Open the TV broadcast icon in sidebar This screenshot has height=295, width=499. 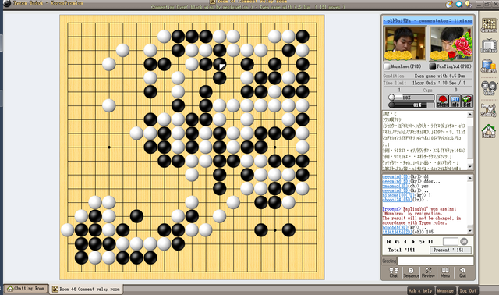click(489, 46)
